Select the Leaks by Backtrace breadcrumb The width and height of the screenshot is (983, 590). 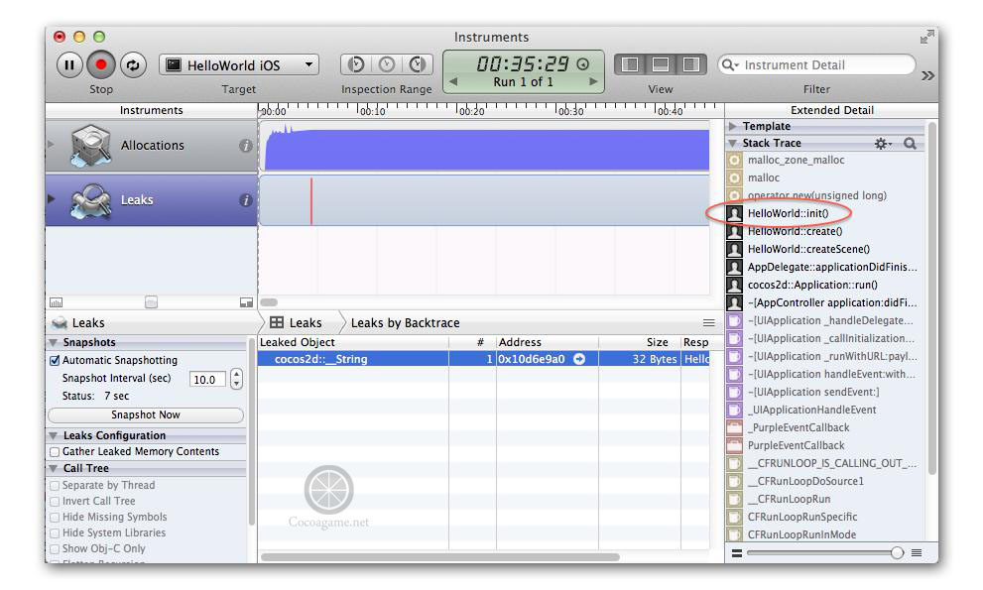click(x=405, y=322)
